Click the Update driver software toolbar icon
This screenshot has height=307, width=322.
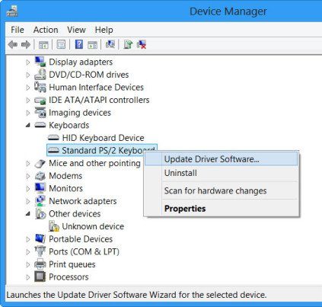[x=128, y=44]
